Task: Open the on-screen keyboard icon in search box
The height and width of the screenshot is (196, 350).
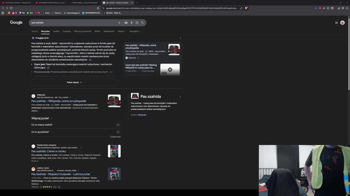Action: 126,23
